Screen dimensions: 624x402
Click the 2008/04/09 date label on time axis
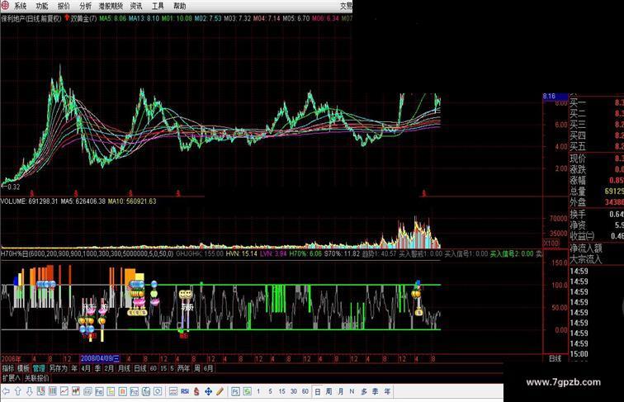[x=100, y=358]
